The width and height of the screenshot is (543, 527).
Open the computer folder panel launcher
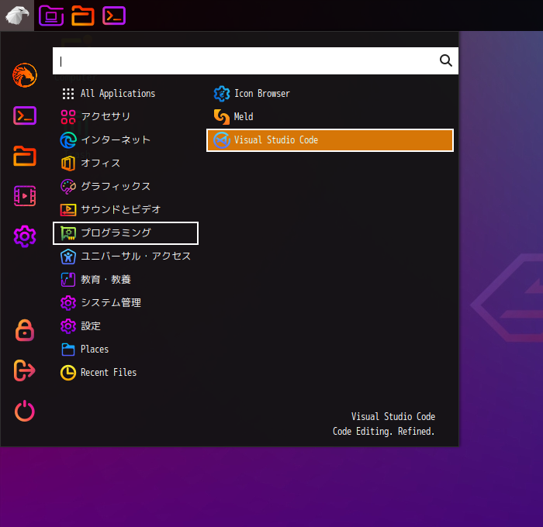pyautogui.click(x=51, y=15)
